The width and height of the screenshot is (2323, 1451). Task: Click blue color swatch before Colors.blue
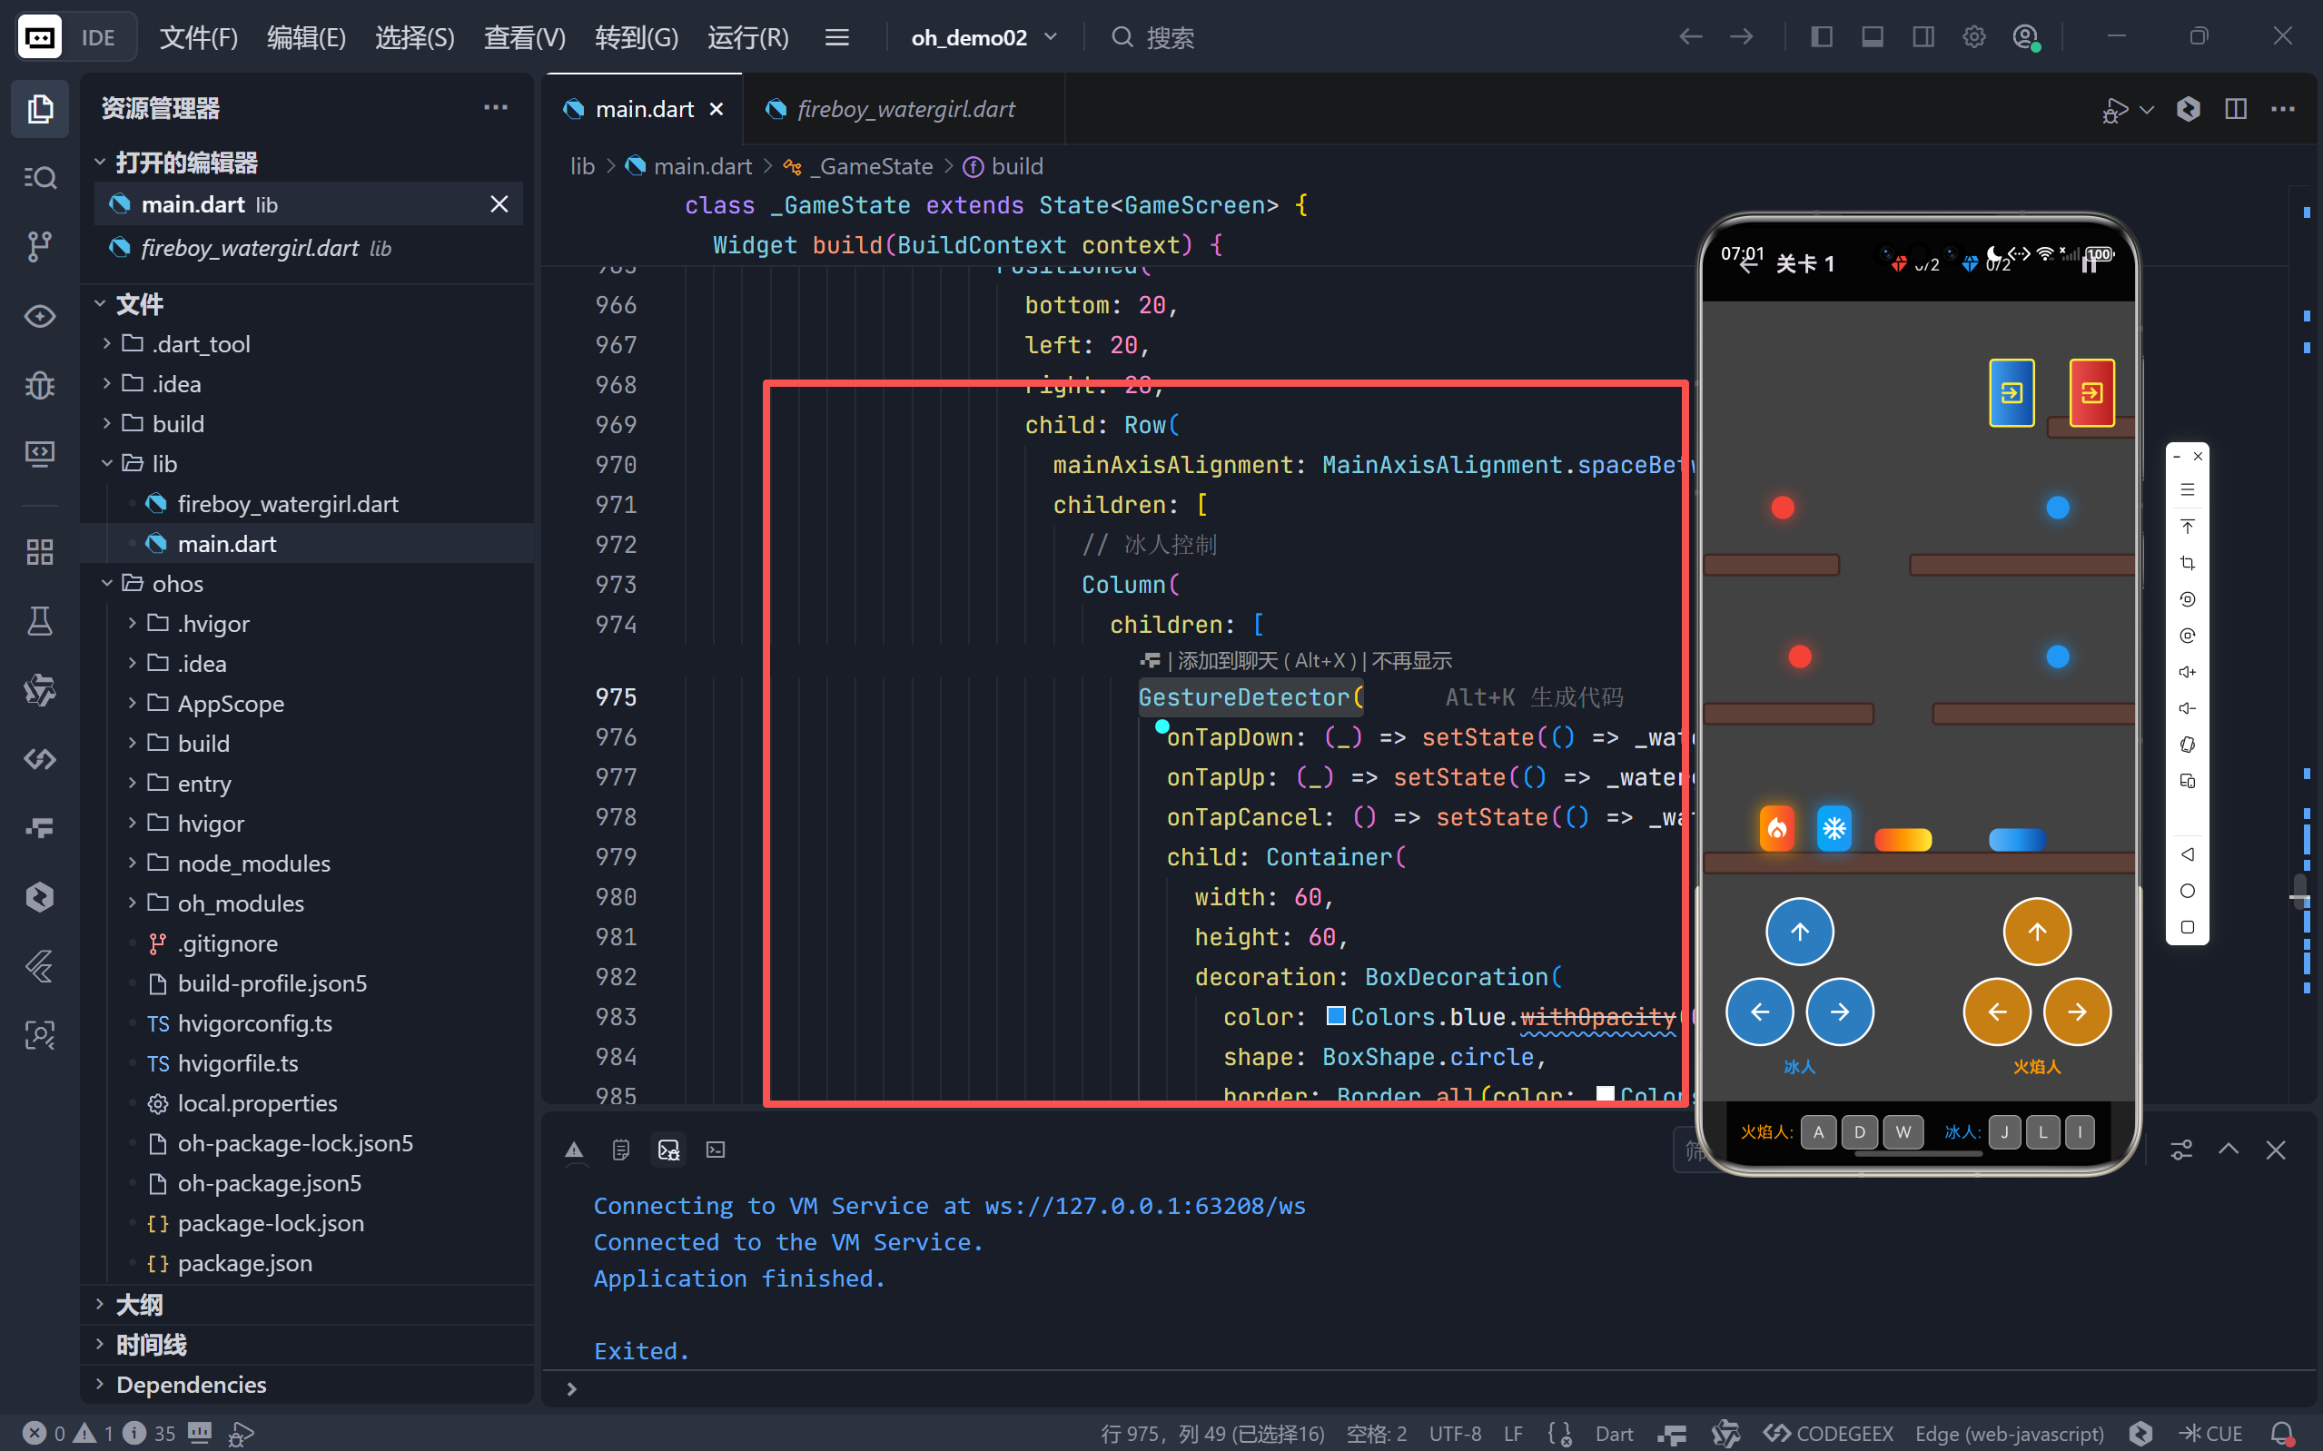pos(1335,1015)
